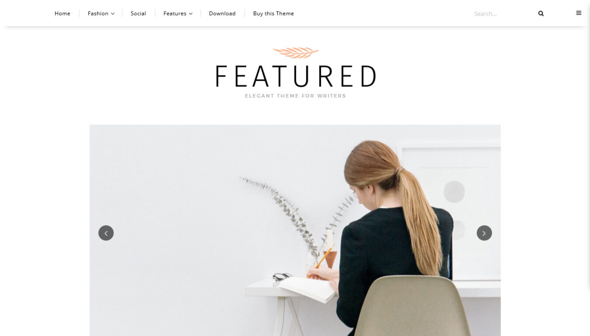Open the Fashion menu item
The width and height of the screenshot is (590, 336).
coord(98,14)
